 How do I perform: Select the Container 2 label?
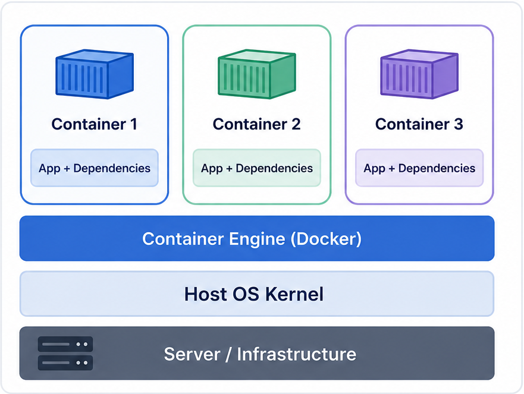coord(257,124)
